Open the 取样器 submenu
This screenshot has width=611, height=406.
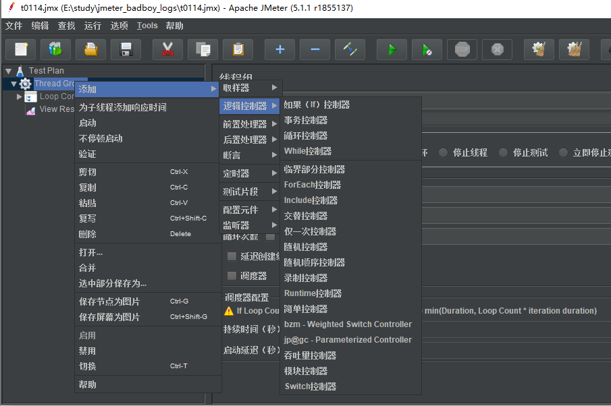pyautogui.click(x=250, y=88)
